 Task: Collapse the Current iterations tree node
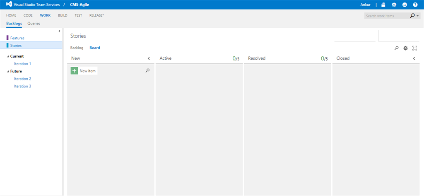click(8, 56)
